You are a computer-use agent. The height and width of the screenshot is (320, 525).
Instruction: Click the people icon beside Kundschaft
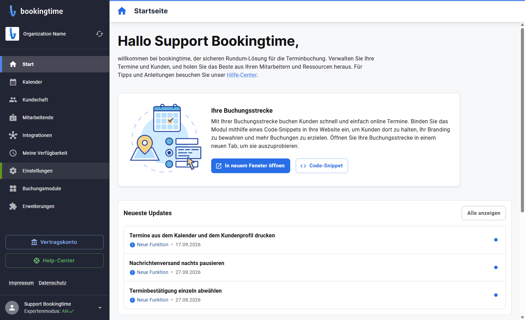coord(13,100)
